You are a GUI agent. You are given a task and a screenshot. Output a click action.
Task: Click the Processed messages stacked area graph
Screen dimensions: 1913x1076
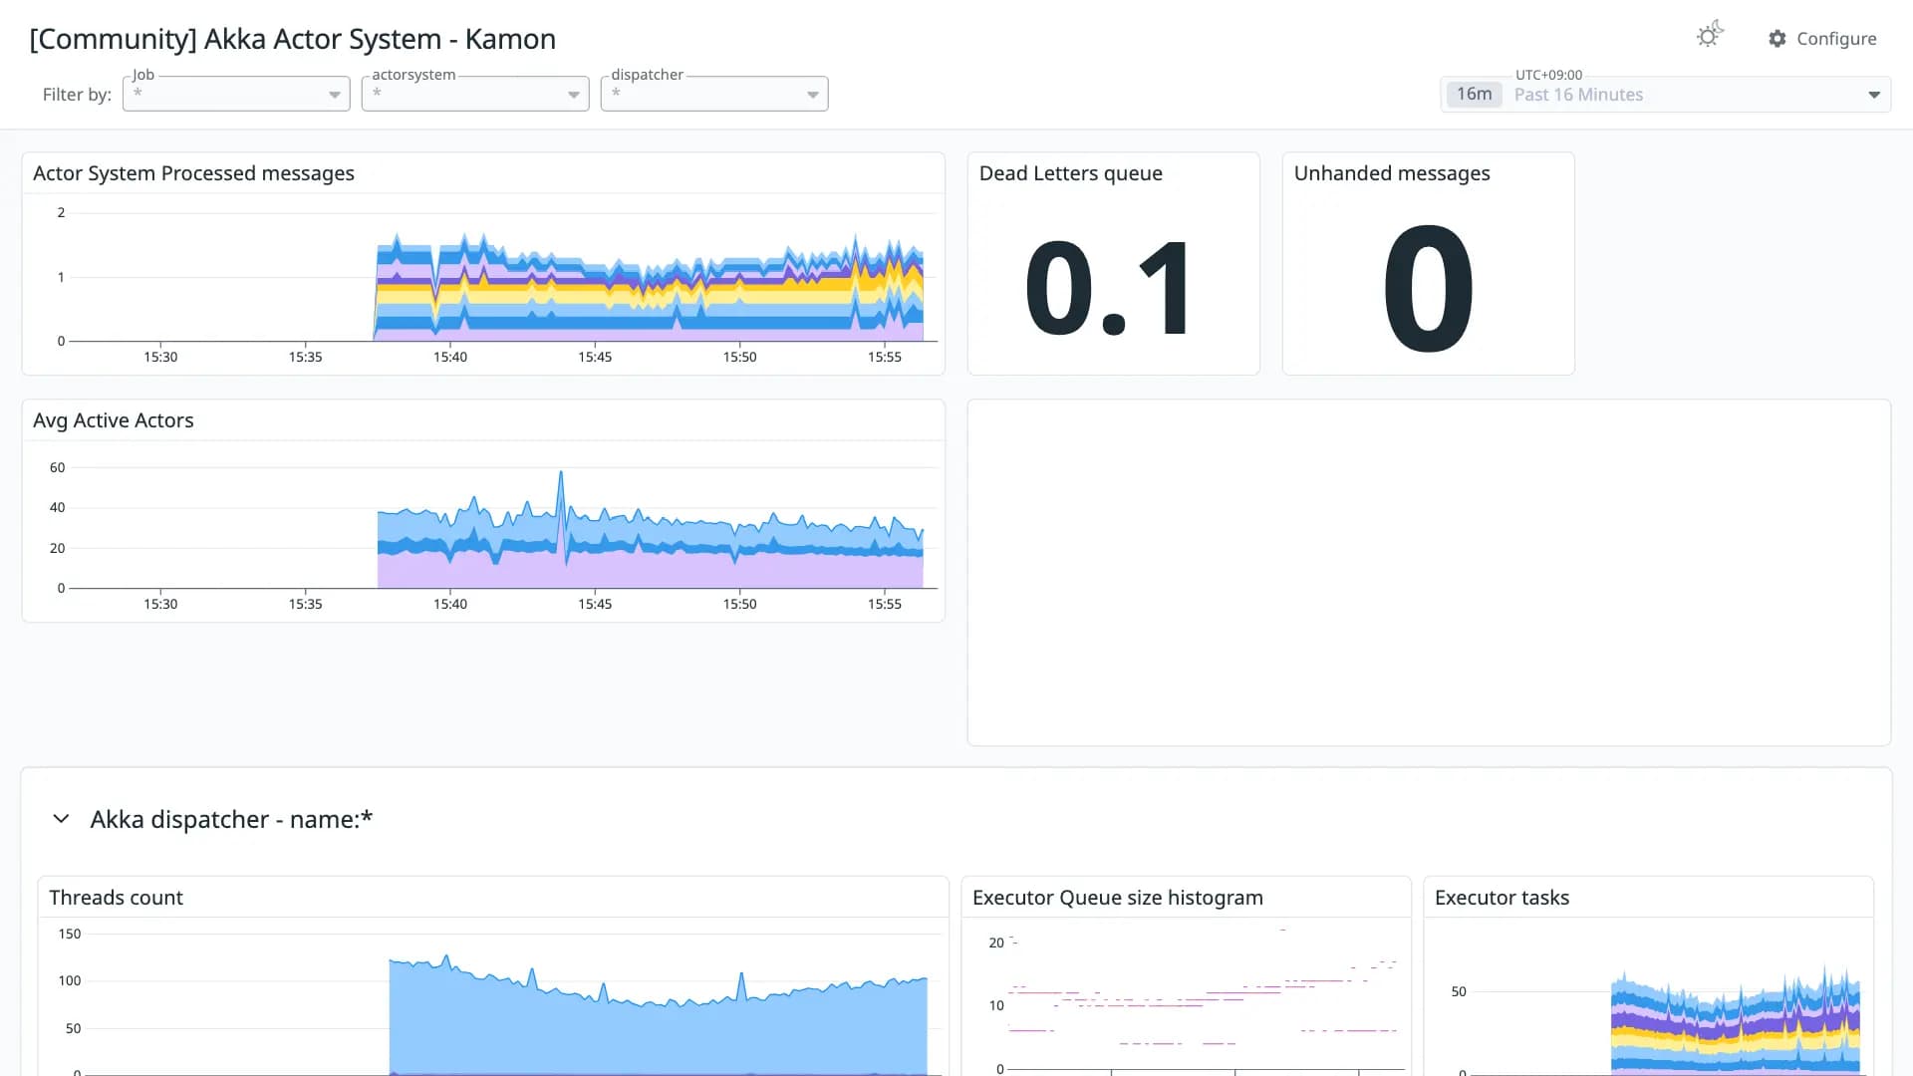point(648,289)
